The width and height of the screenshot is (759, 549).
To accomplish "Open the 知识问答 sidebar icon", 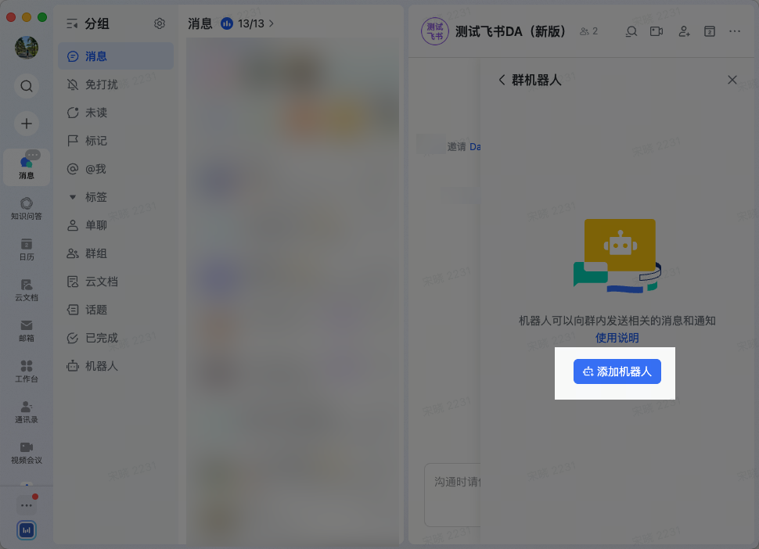I will 27,209.
